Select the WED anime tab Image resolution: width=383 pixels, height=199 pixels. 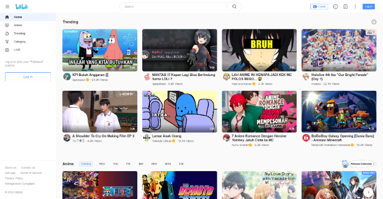(x=102, y=164)
